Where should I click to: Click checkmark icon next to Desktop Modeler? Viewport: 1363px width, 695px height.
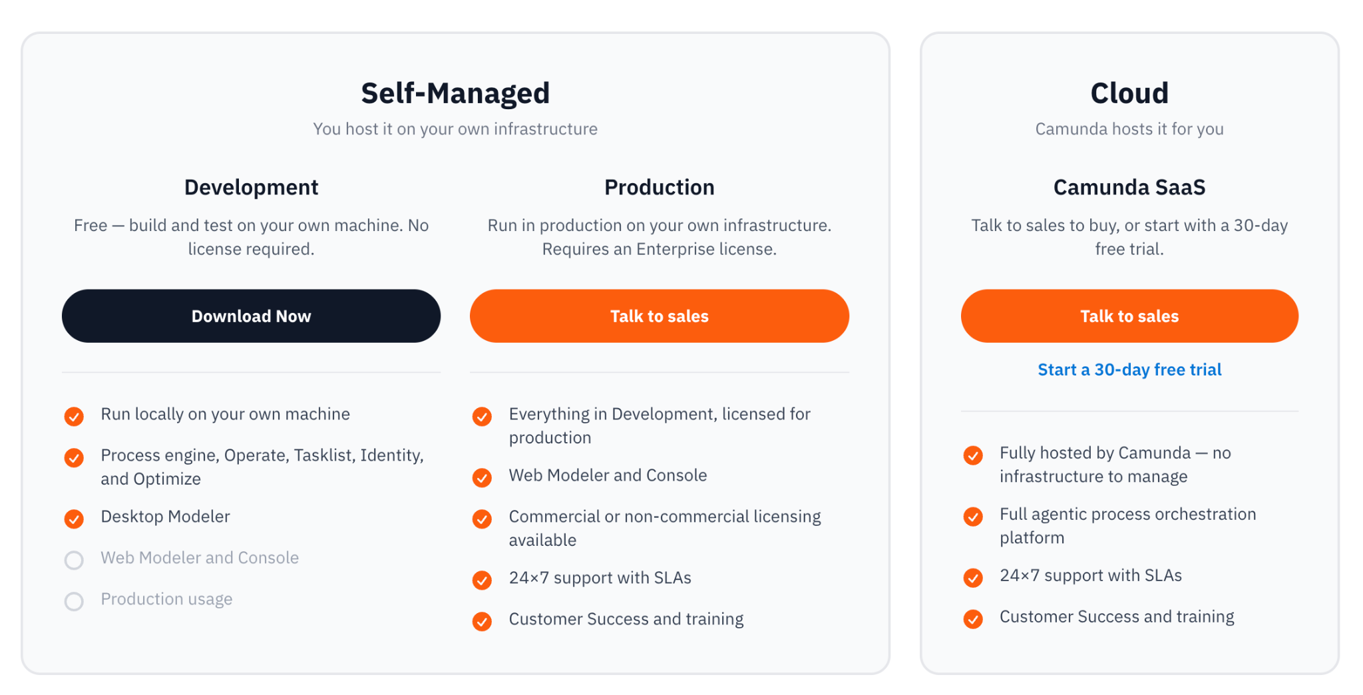click(x=74, y=519)
